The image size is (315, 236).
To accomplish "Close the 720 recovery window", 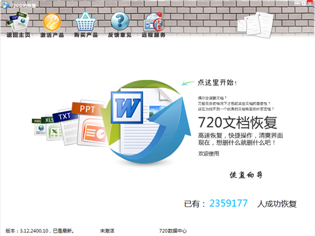I will tap(310, 3).
